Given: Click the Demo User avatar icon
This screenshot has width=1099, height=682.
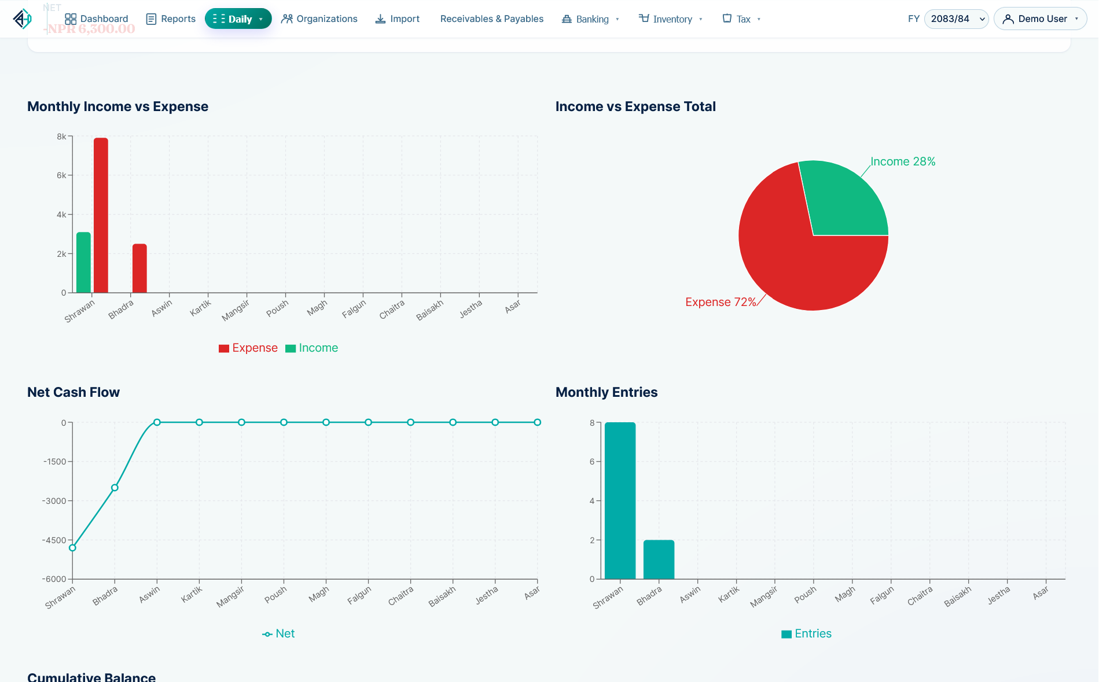Looking at the screenshot, I should coord(1008,19).
